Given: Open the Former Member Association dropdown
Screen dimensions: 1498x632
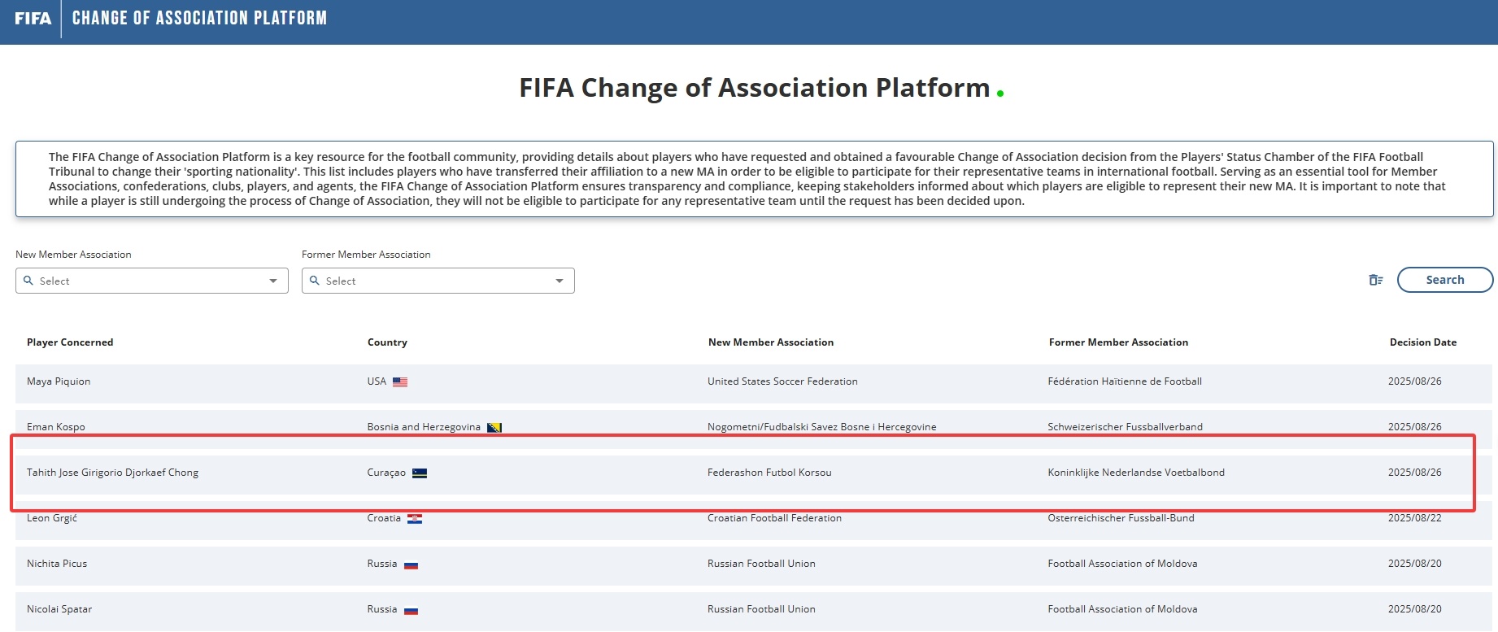Looking at the screenshot, I should (560, 281).
